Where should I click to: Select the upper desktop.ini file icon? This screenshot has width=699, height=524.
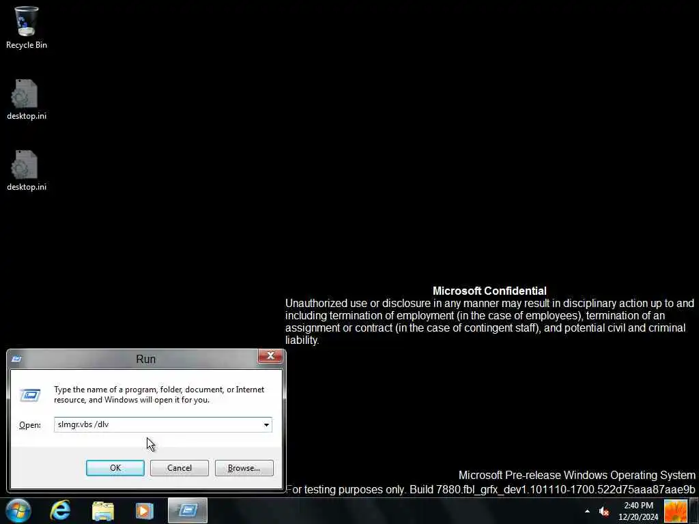pyautogui.click(x=27, y=100)
